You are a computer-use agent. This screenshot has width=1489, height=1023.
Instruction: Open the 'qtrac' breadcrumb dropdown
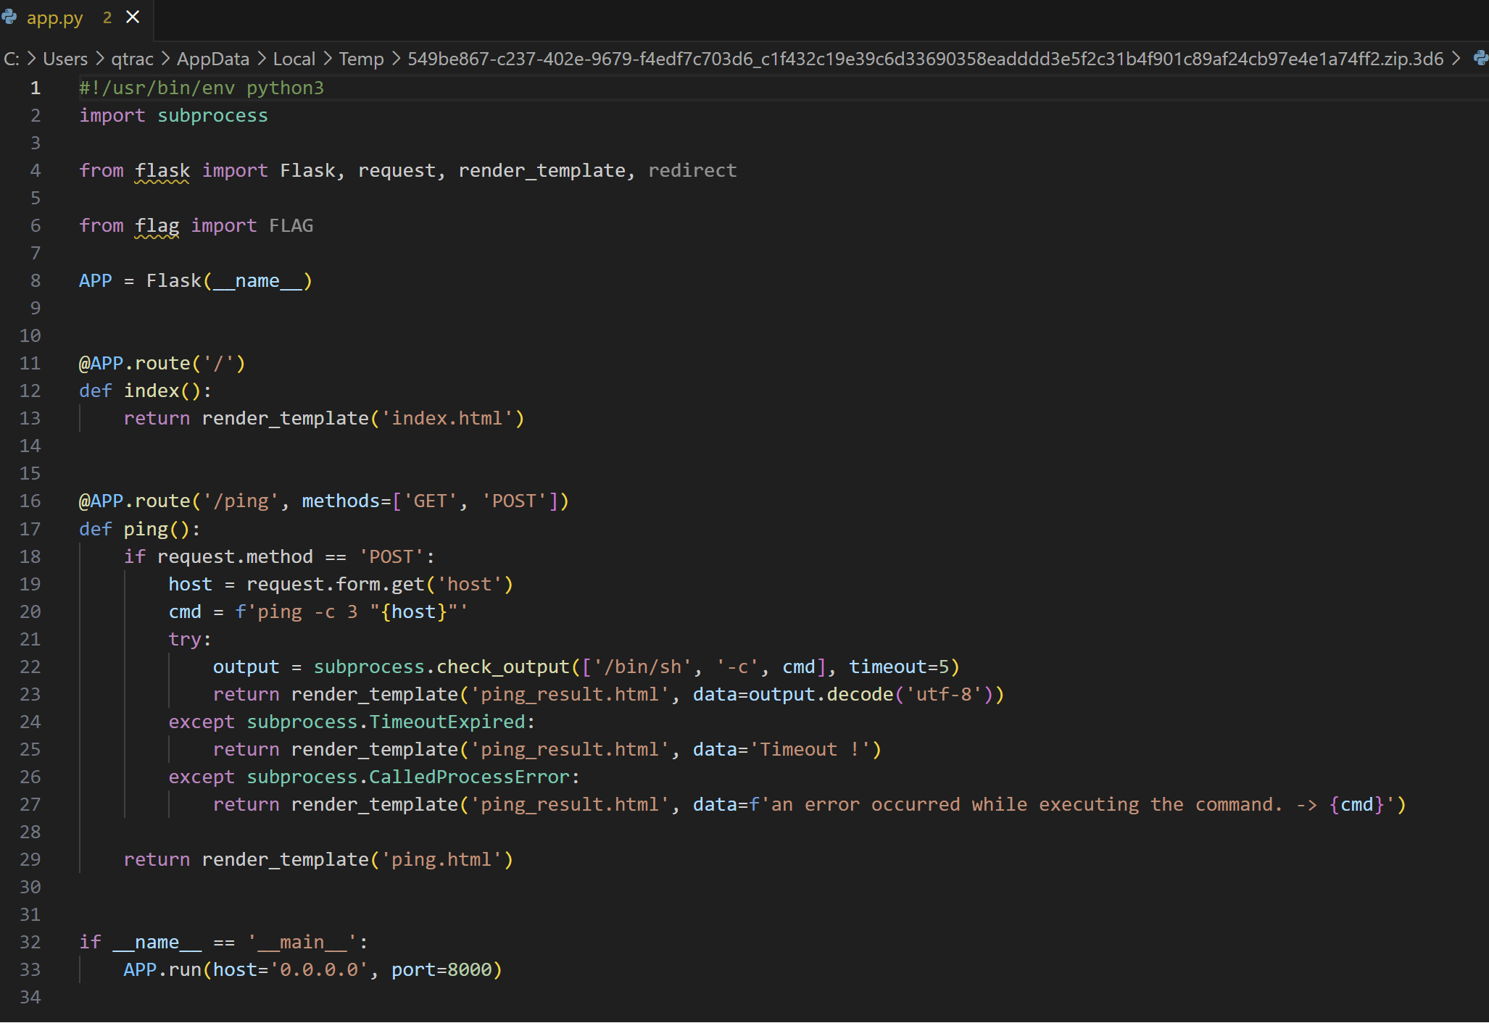(132, 59)
